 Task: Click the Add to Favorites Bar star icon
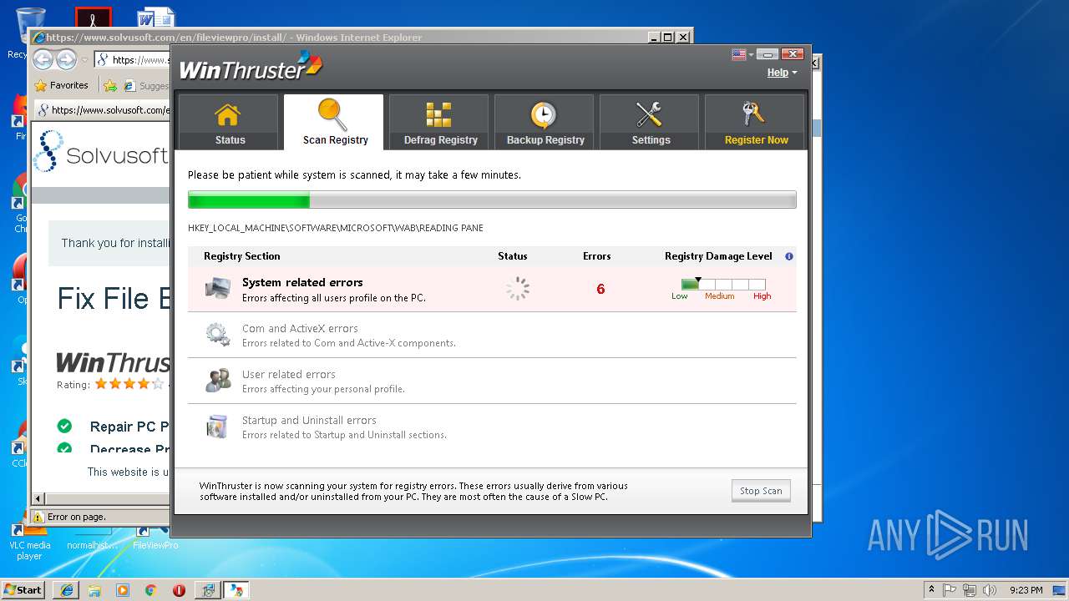tap(110, 85)
